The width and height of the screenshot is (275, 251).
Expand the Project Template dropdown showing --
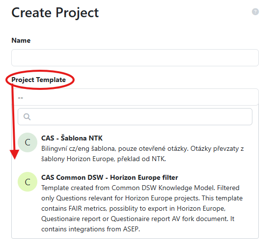click(x=135, y=97)
